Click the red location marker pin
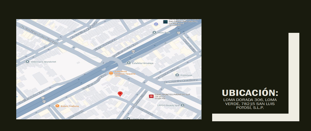Viewport: 311px width, 131px height. tap(120, 94)
